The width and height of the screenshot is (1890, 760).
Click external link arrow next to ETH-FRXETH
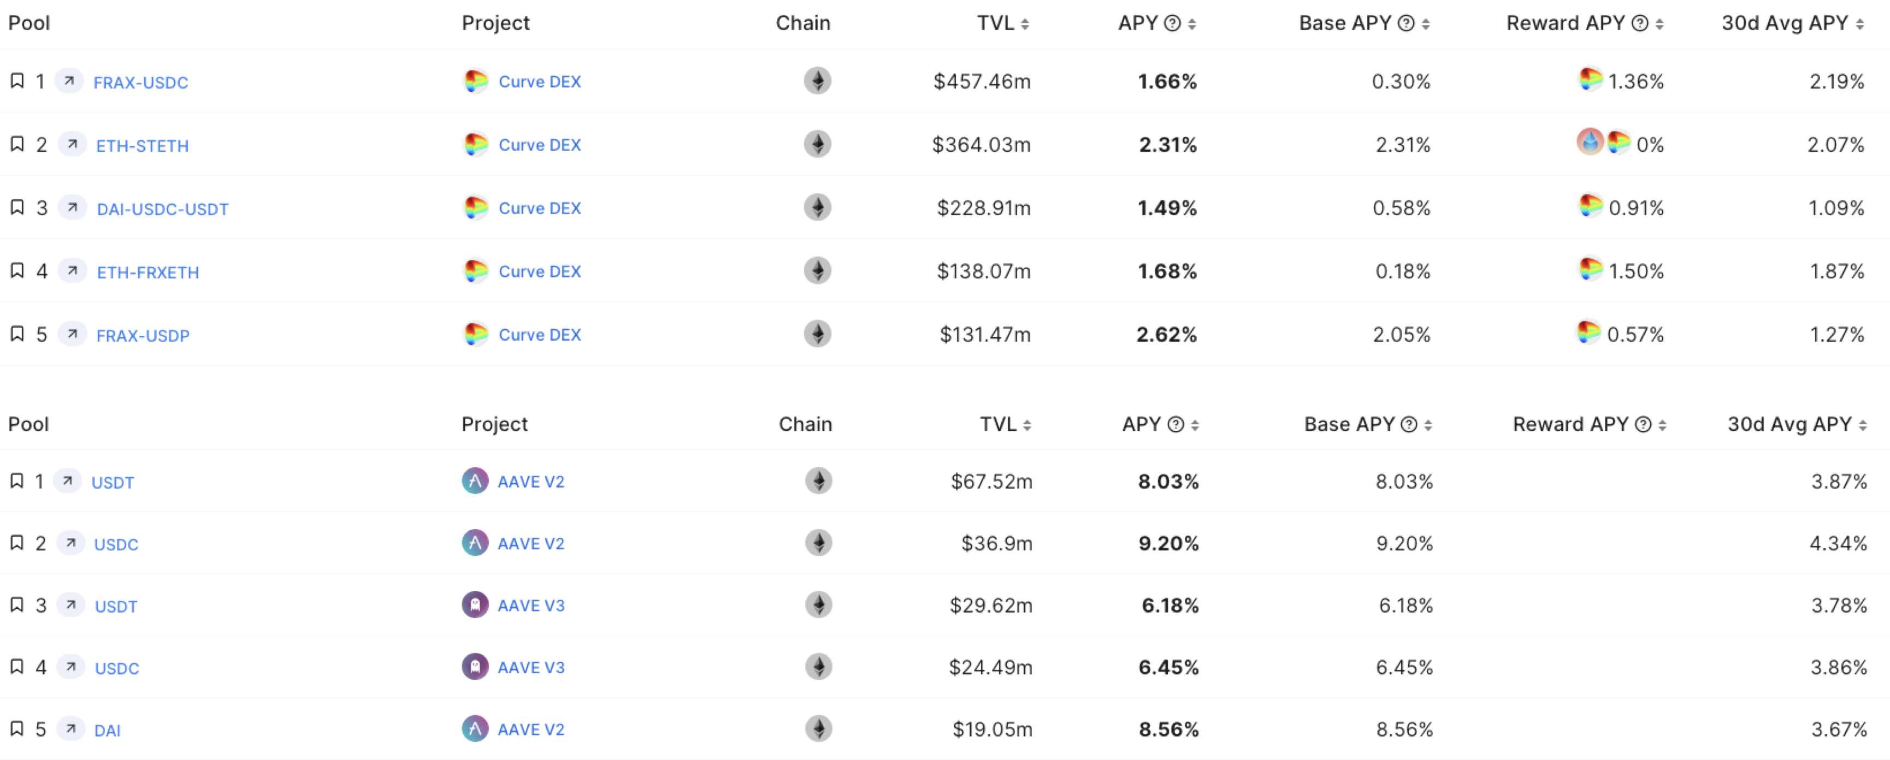tap(73, 271)
